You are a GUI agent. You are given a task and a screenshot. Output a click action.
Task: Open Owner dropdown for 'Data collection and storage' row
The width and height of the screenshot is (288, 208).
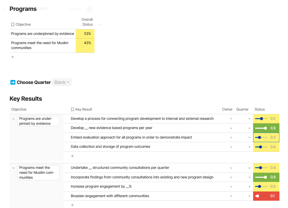pyautogui.click(x=231, y=147)
